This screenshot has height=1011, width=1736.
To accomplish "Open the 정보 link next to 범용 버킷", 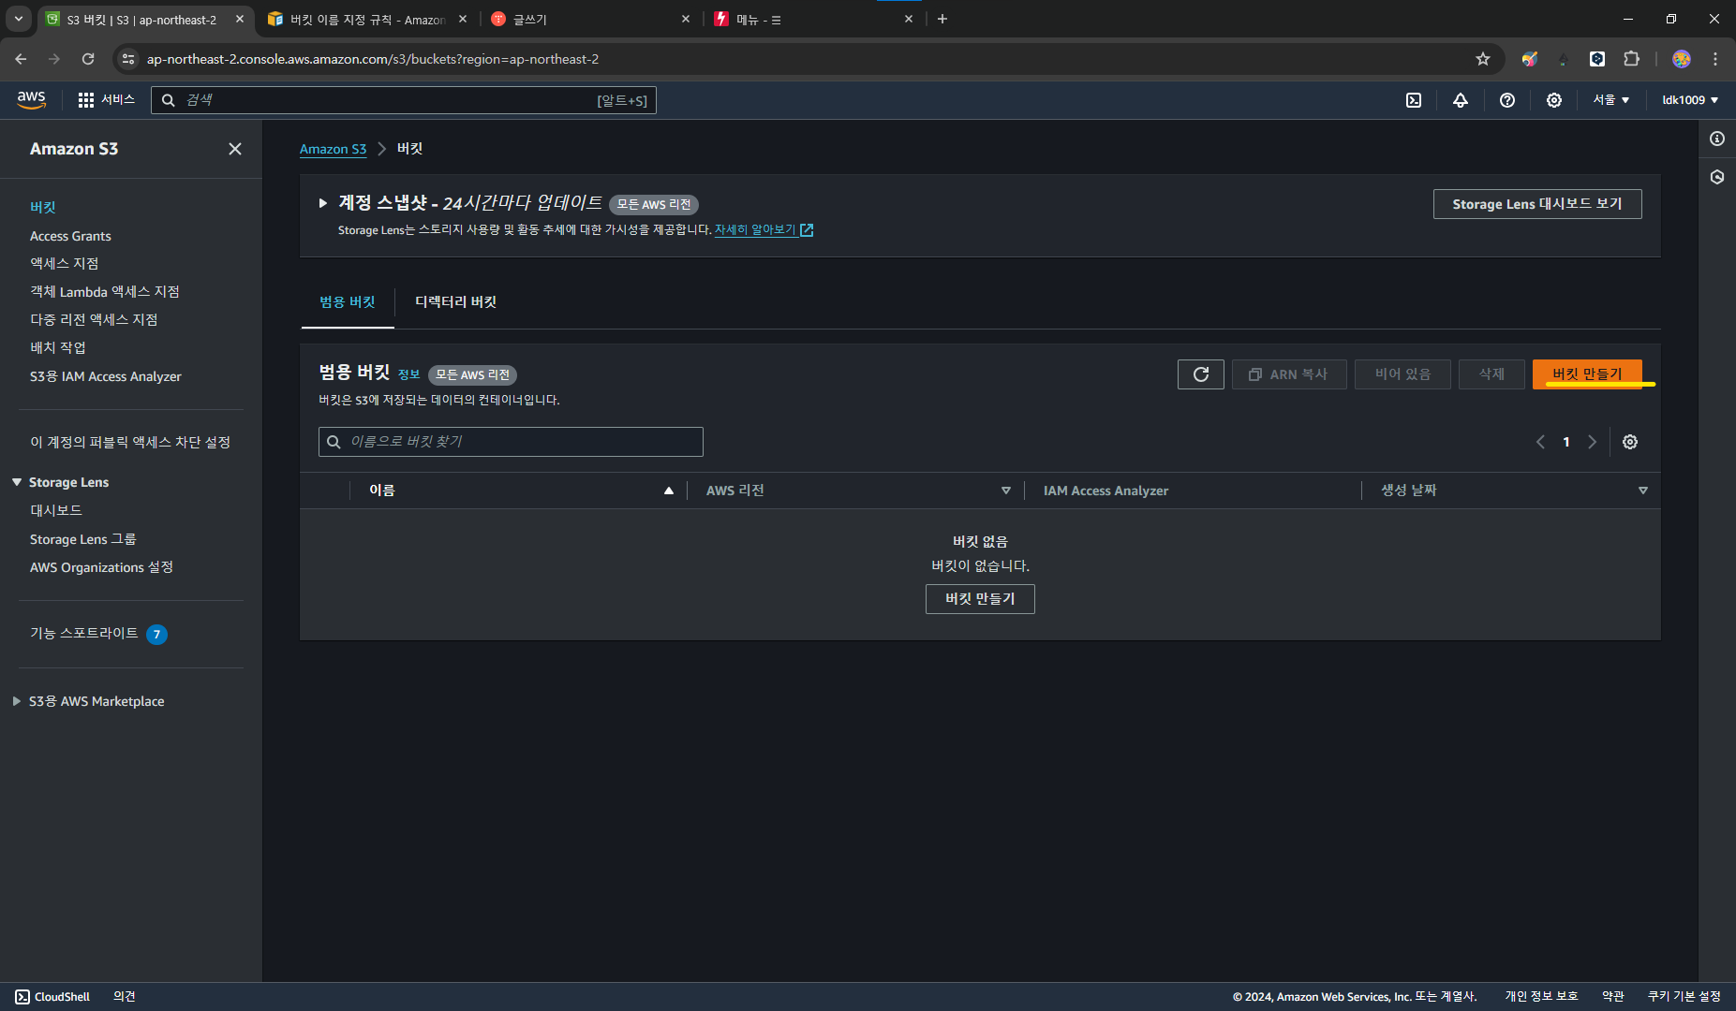I will coord(408,374).
